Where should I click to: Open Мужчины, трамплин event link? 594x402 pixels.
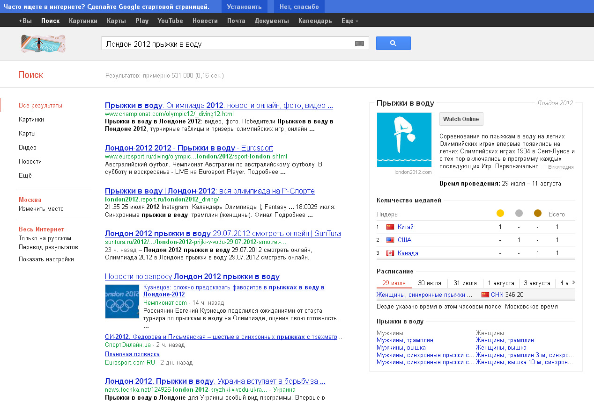[x=405, y=340]
